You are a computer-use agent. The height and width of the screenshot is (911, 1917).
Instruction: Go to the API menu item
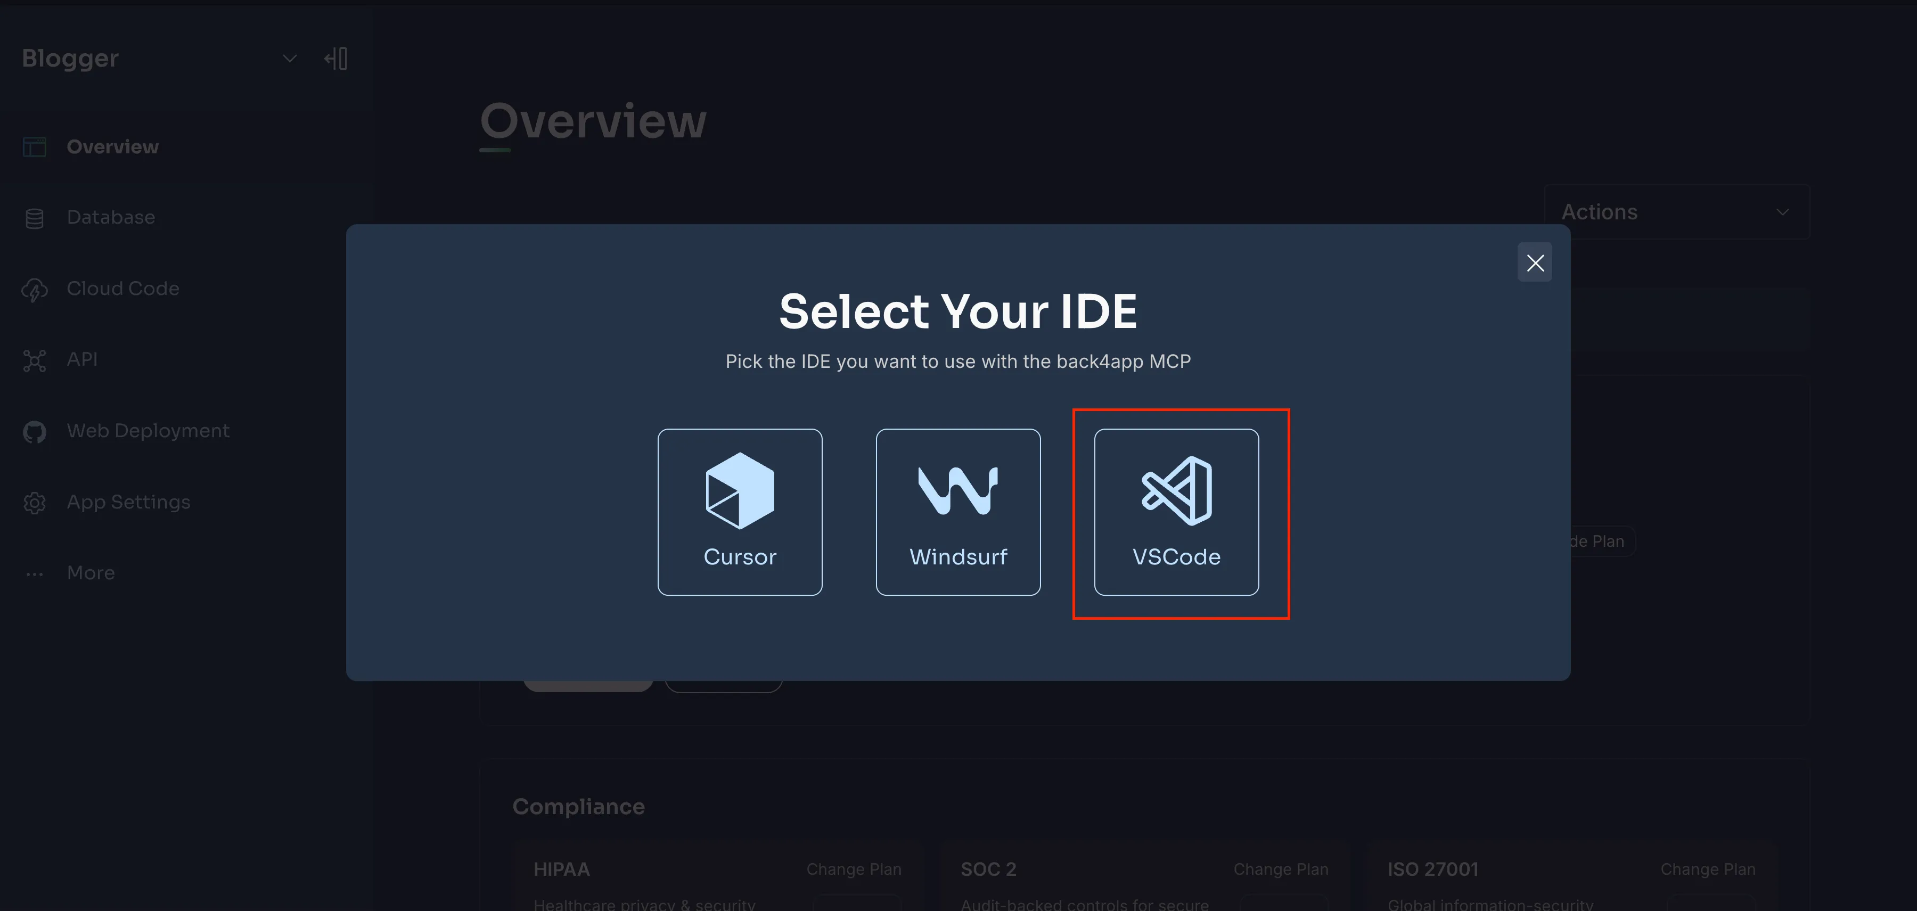(x=82, y=359)
